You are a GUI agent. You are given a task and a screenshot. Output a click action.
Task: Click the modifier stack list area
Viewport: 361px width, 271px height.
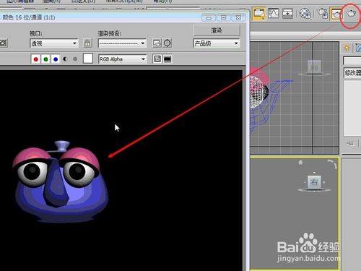(x=352, y=108)
